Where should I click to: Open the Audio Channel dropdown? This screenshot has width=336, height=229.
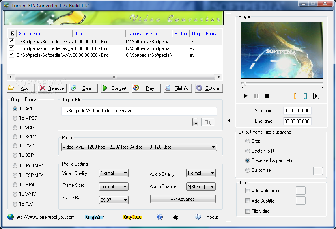pos(201,186)
